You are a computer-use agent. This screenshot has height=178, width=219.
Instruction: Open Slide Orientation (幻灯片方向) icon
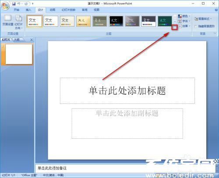19,22
